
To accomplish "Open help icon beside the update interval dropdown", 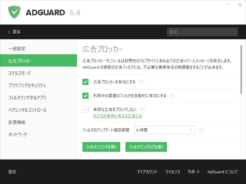I will click(x=201, y=130).
